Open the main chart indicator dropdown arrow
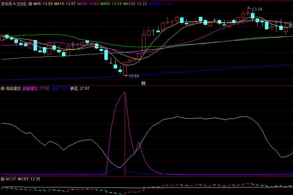Image resolution: width=293 pixels, height=195 pixels. pos(30,4)
